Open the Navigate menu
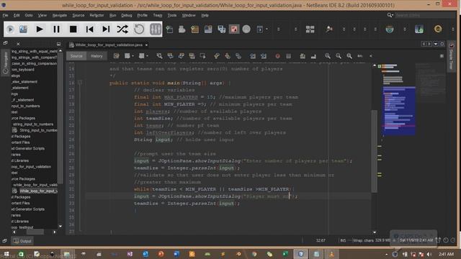461x259 pixels. click(59, 15)
